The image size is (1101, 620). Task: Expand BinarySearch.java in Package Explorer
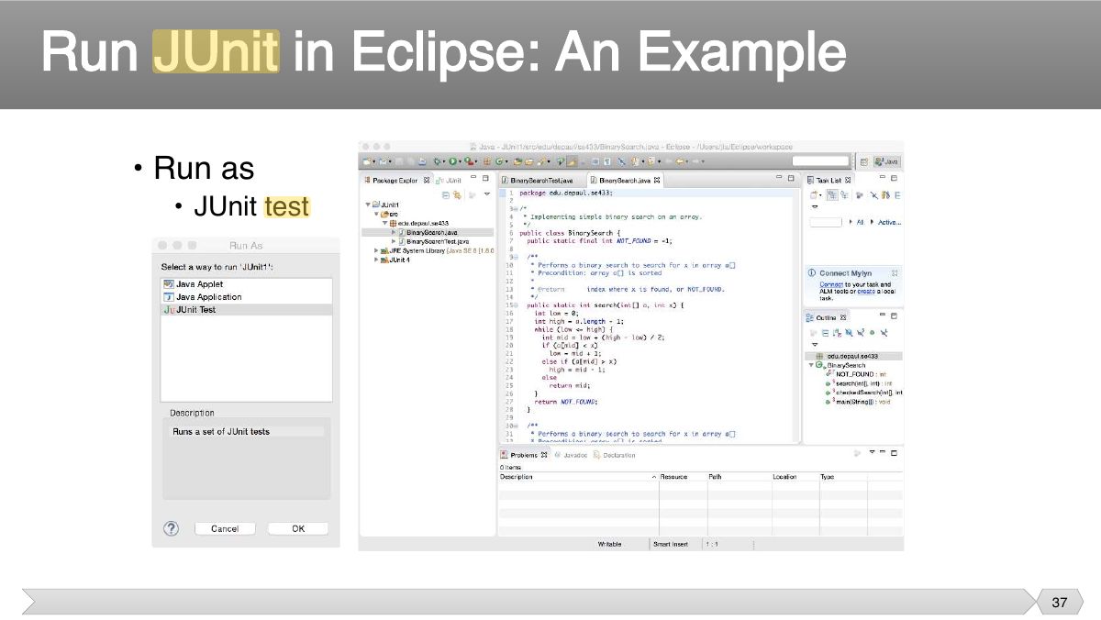[x=394, y=232]
